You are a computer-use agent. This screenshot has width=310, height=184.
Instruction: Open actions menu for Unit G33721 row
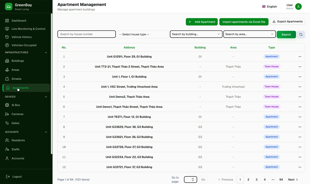[x=300, y=167]
